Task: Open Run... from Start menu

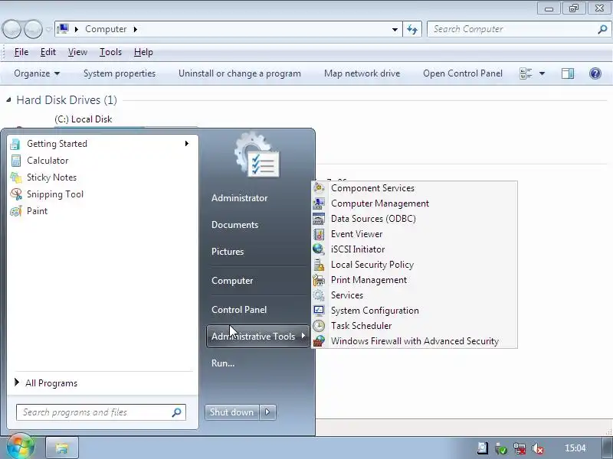Action: coord(223,363)
